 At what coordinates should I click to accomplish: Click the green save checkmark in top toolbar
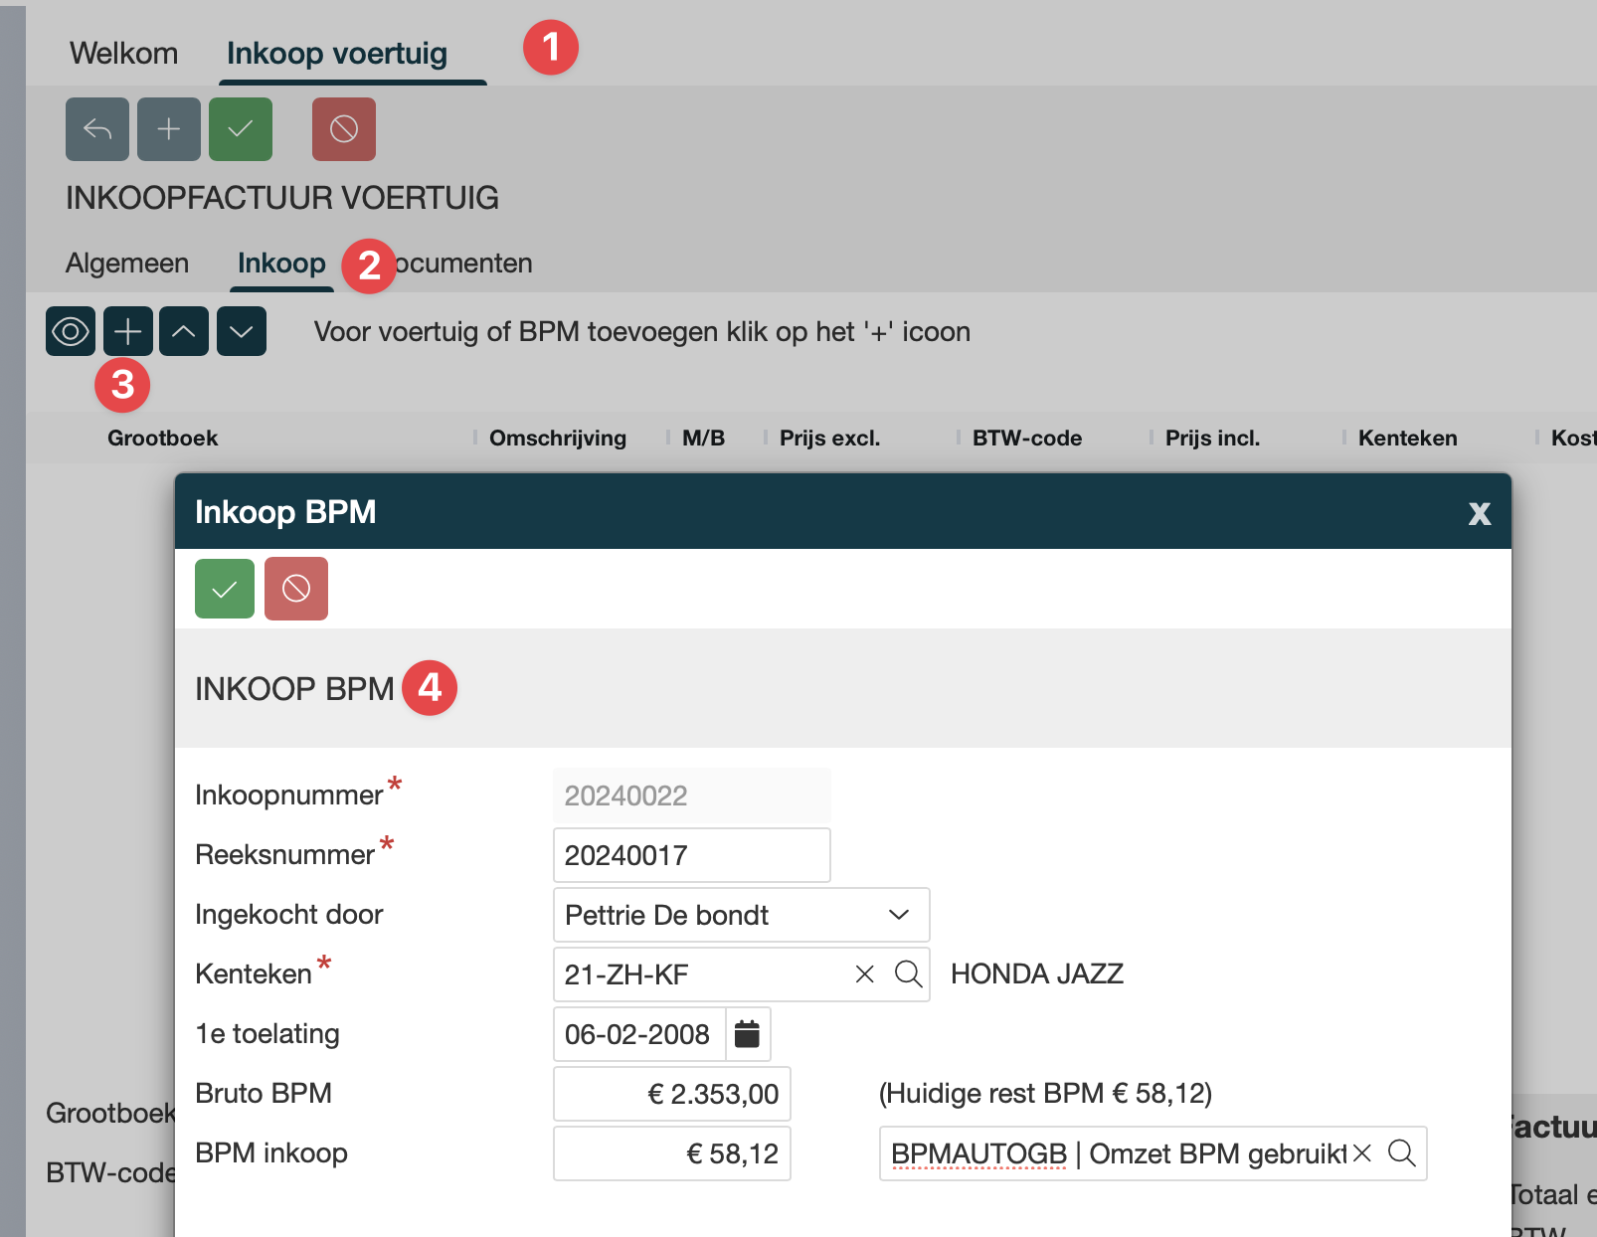241,129
